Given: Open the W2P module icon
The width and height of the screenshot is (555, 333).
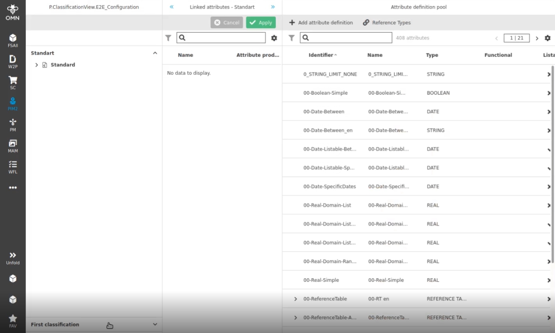Looking at the screenshot, I should [x=13, y=61].
